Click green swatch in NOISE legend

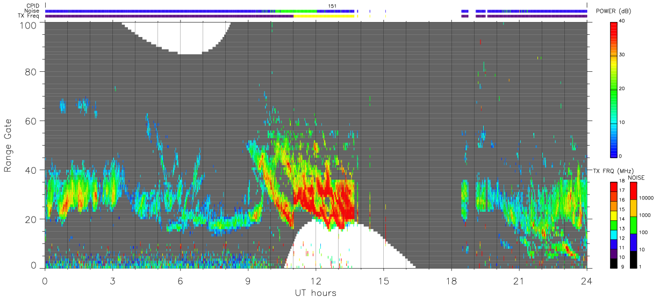[x=633, y=225]
